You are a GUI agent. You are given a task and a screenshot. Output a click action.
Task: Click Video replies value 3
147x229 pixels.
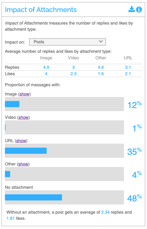[73, 67]
